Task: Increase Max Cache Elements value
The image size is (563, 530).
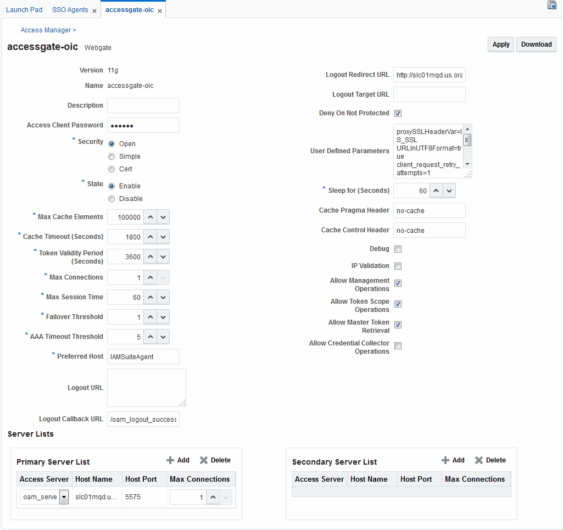Action: point(150,217)
